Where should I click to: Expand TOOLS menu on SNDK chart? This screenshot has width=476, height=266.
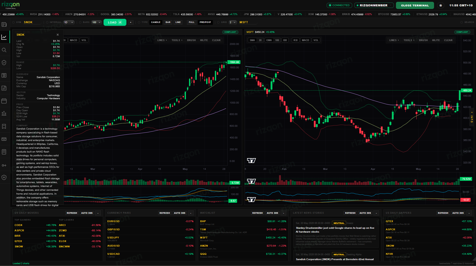[x=177, y=40]
